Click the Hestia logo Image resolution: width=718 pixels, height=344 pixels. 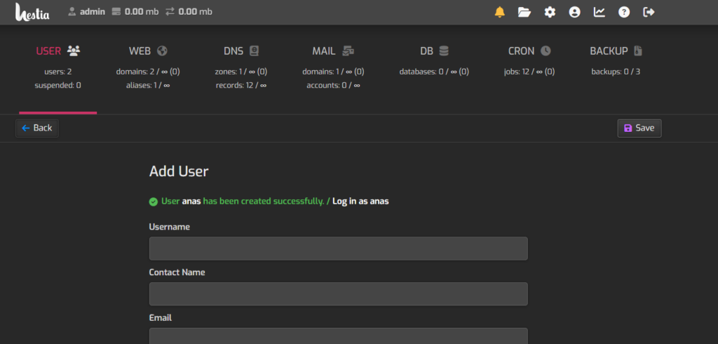point(32,12)
